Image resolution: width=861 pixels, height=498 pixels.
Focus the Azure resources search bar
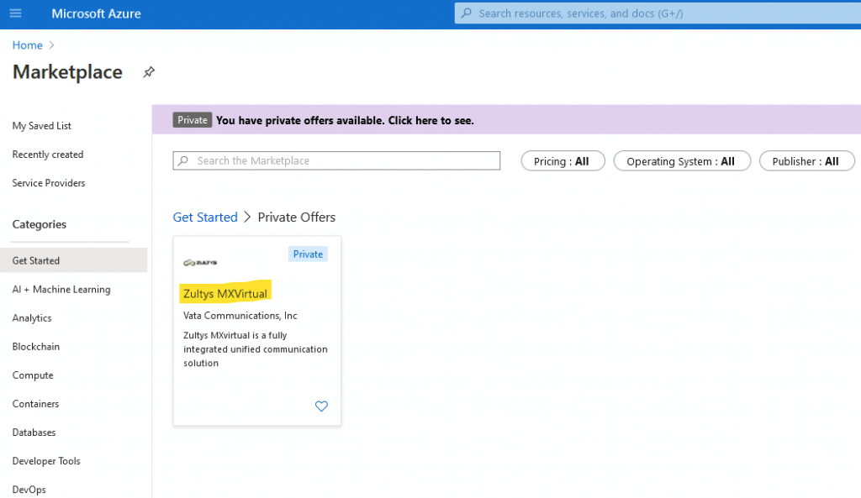pos(658,13)
